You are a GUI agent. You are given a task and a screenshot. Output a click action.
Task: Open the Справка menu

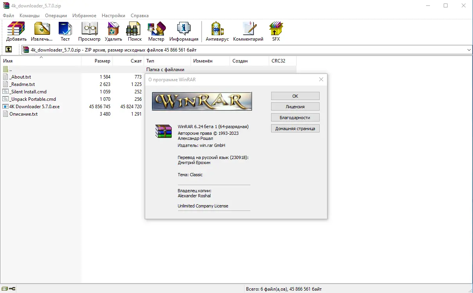point(140,16)
